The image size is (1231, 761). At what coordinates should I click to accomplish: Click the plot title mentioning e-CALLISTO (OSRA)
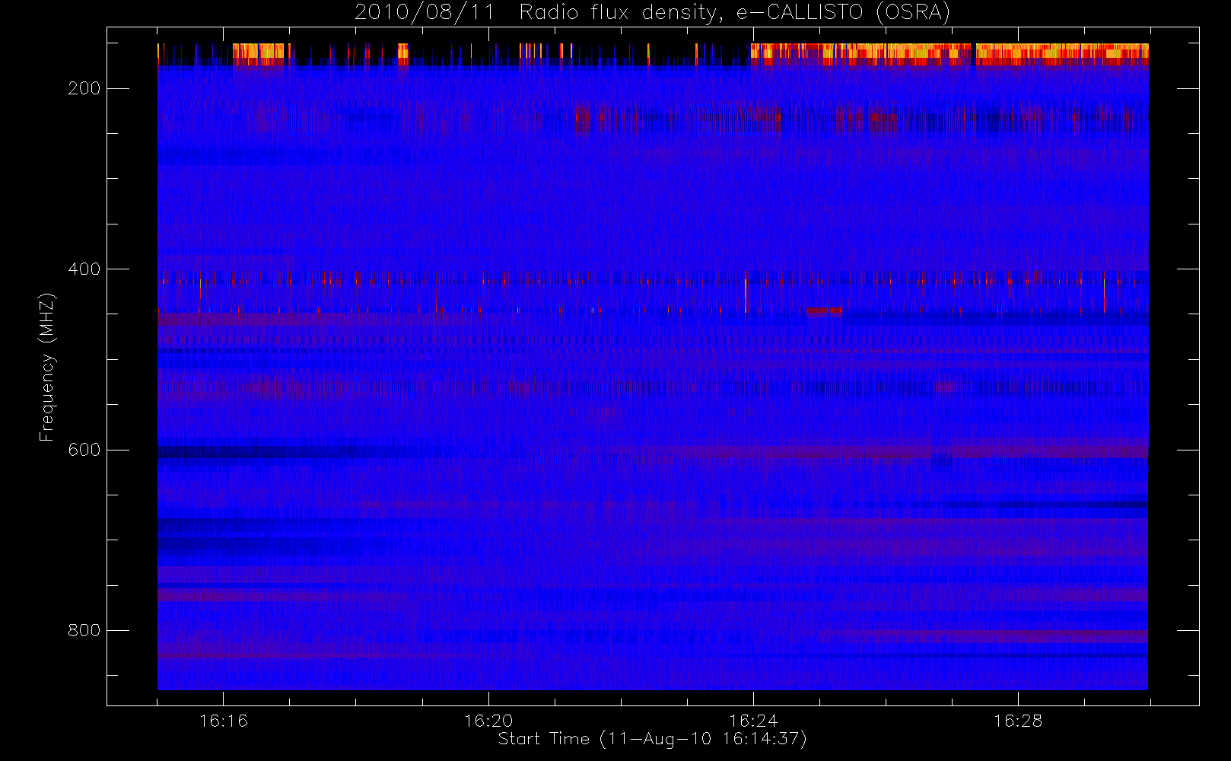click(653, 12)
